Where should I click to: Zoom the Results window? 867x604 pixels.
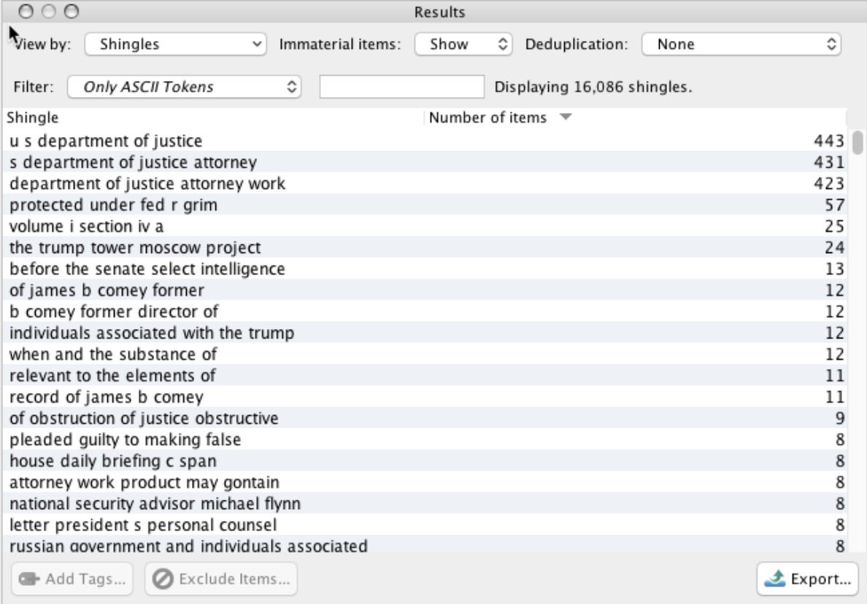[x=72, y=11]
